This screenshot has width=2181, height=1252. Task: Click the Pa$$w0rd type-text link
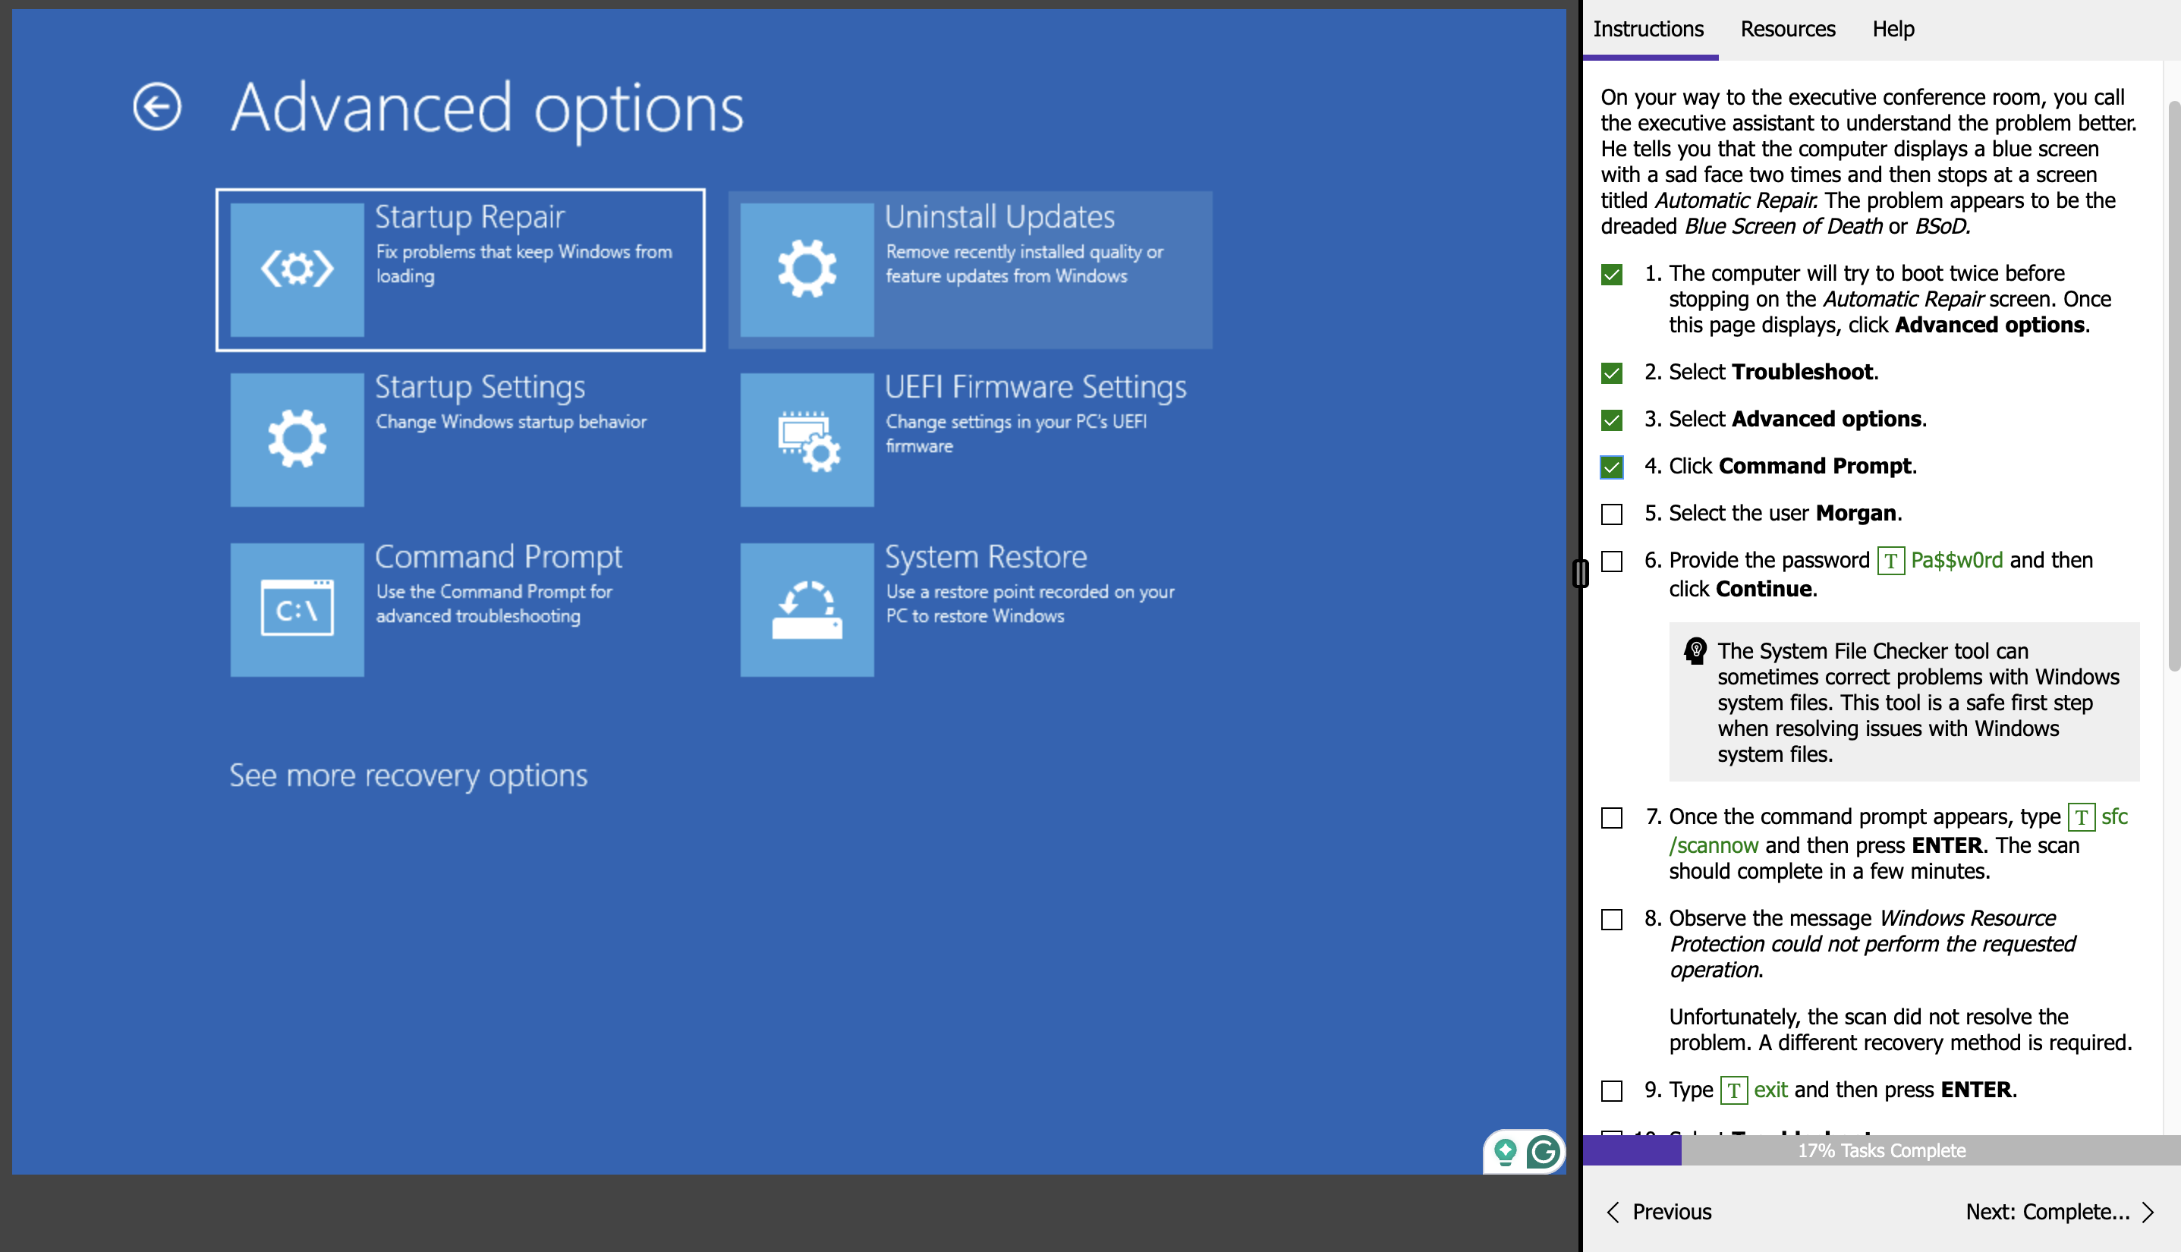tap(1956, 561)
